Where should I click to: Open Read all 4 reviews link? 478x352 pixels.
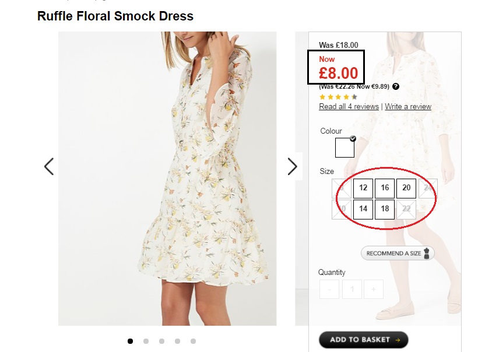pos(349,107)
